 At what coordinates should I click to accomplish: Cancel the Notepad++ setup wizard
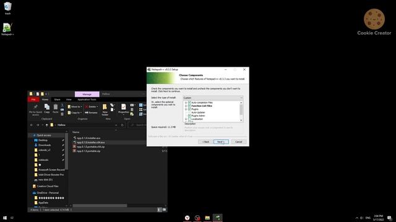pos(239,142)
